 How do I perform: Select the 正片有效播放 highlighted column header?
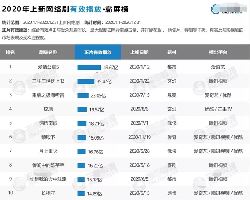pos(97,52)
